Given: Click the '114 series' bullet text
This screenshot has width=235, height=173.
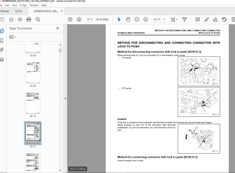Looking at the screenshot, I should [126, 58].
